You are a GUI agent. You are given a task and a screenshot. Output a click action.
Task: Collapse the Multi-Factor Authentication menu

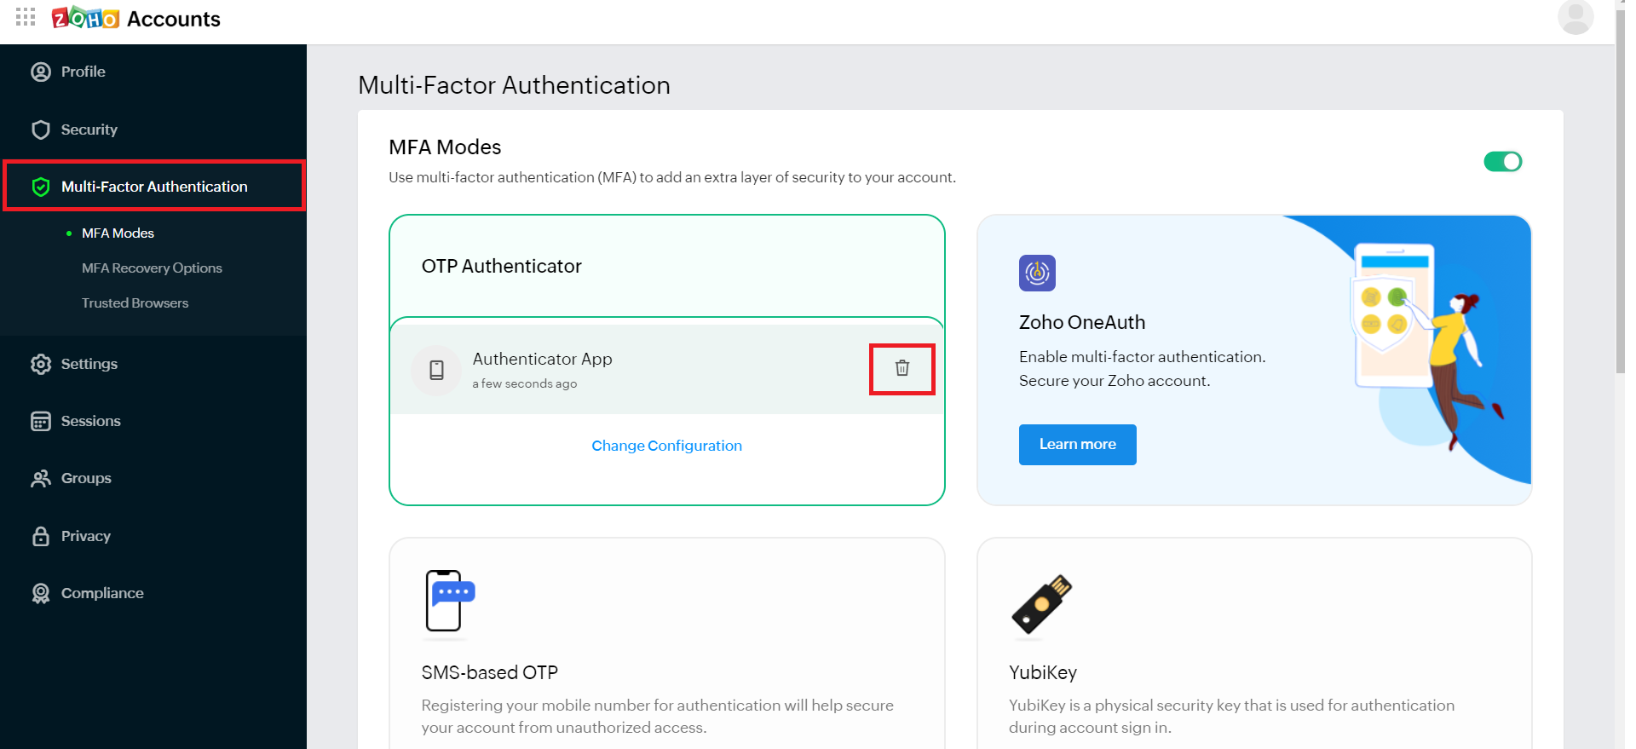[154, 187]
